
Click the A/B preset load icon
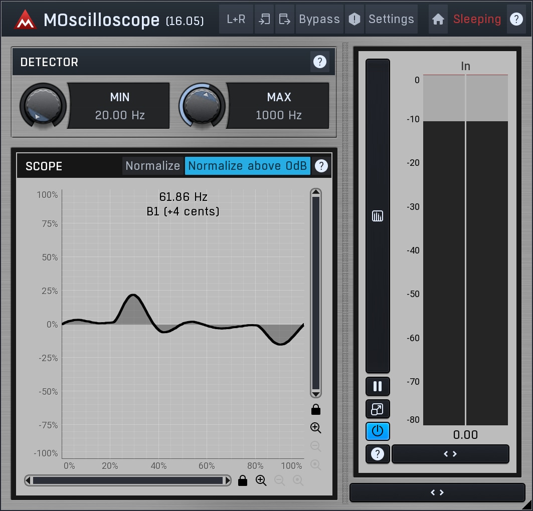point(264,19)
